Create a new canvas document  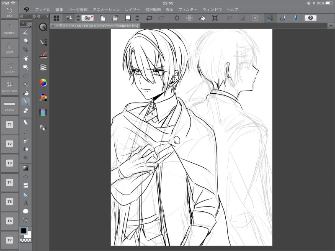(x=103, y=18)
